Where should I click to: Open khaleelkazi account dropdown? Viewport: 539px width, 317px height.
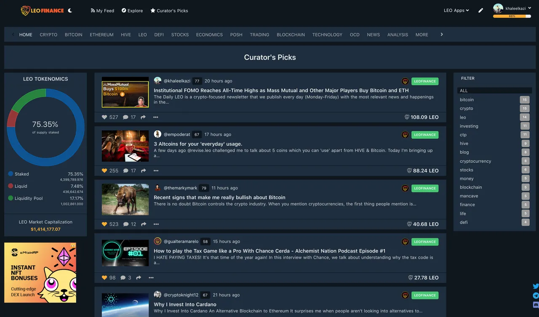tap(512, 8)
